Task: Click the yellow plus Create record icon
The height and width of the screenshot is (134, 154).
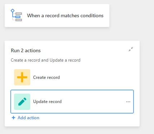Action: coord(22,77)
